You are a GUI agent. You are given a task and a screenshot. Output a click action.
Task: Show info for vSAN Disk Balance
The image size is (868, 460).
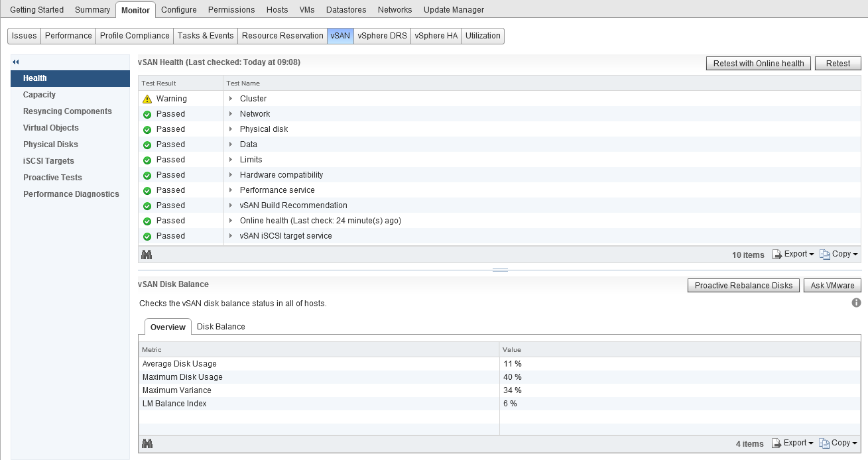pyautogui.click(x=856, y=303)
